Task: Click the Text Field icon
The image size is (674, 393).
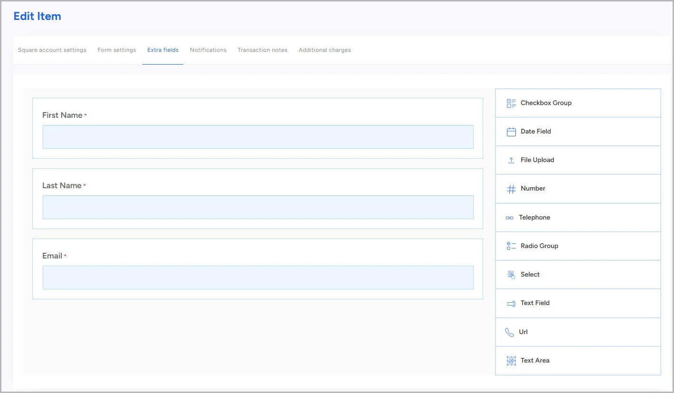Action: (x=511, y=303)
